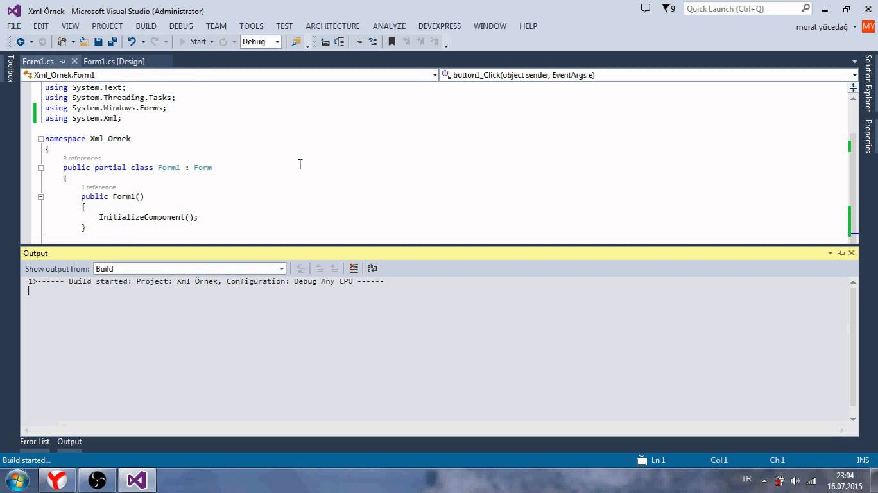The height and width of the screenshot is (493, 878).
Task: Close the Form1.cs tab
Action: pos(74,61)
